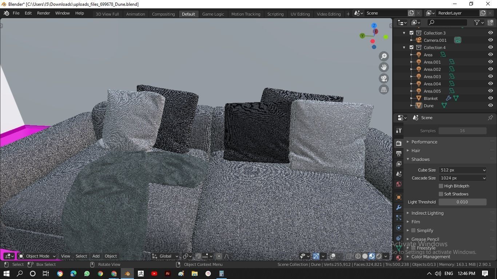Open the Modifiers wrench tab icon
497x279 pixels.
(399, 207)
